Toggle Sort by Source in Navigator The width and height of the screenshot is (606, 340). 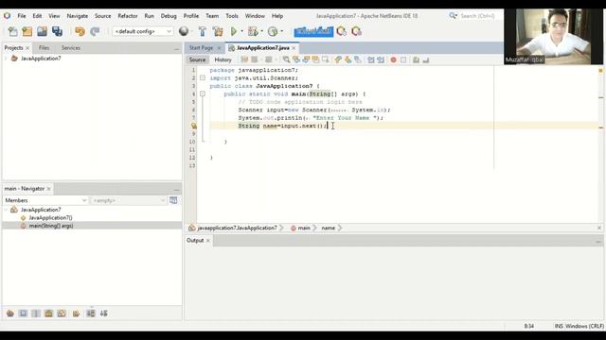pos(103,314)
